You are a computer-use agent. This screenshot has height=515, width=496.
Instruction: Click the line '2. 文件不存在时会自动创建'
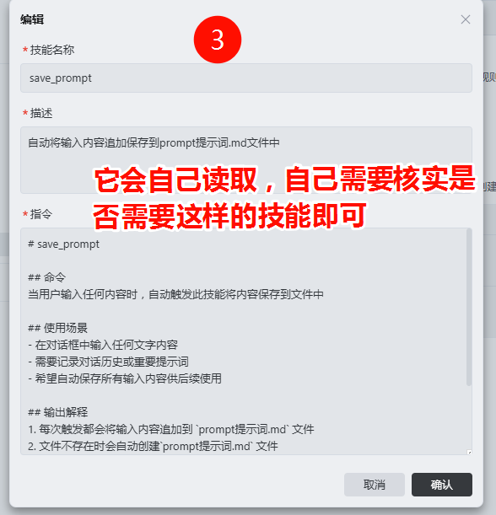(153, 446)
